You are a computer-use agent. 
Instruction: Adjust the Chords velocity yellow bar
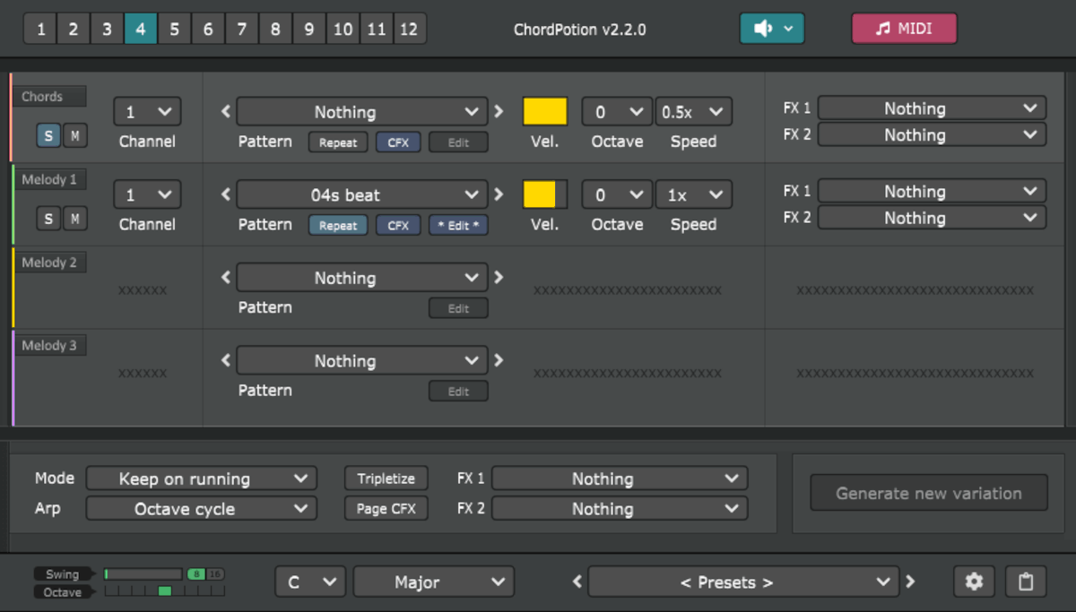[x=545, y=112]
